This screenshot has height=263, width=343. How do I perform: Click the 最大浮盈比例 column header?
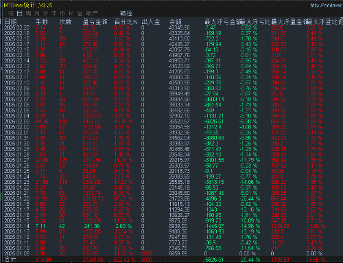point(324,22)
